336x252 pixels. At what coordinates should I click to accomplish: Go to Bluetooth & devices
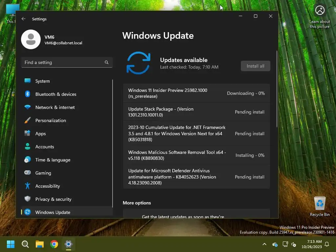[x=67, y=94]
